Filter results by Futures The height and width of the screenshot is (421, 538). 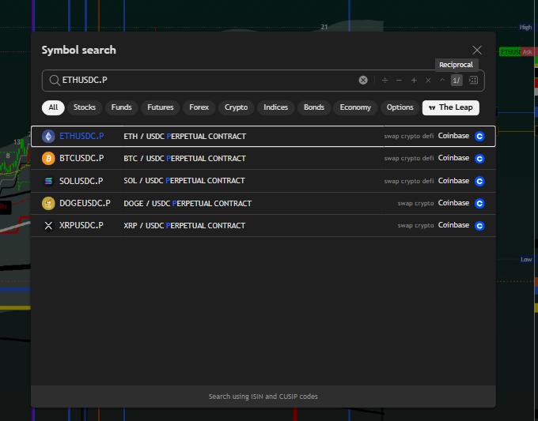(161, 107)
